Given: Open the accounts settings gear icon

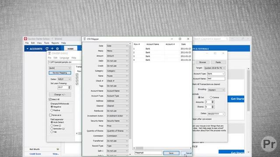Looking at the screenshot, I should (x=57, y=48).
